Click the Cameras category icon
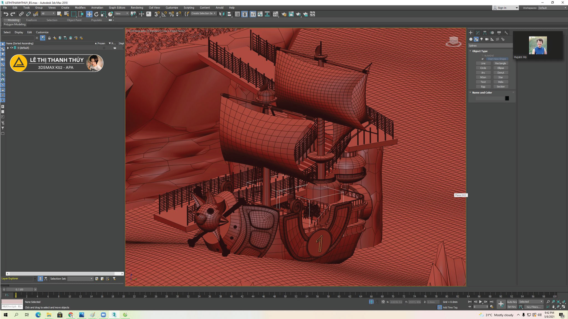This screenshot has width=568, height=319. point(487,39)
